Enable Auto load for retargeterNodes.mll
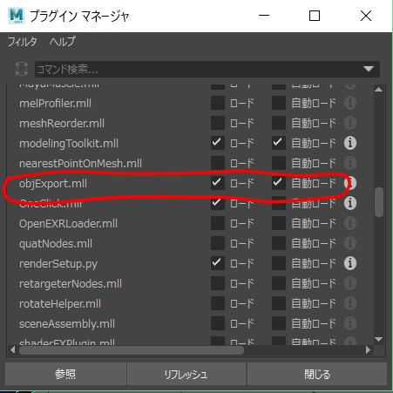Screen dimensions: 393x393 pyautogui.click(x=279, y=283)
